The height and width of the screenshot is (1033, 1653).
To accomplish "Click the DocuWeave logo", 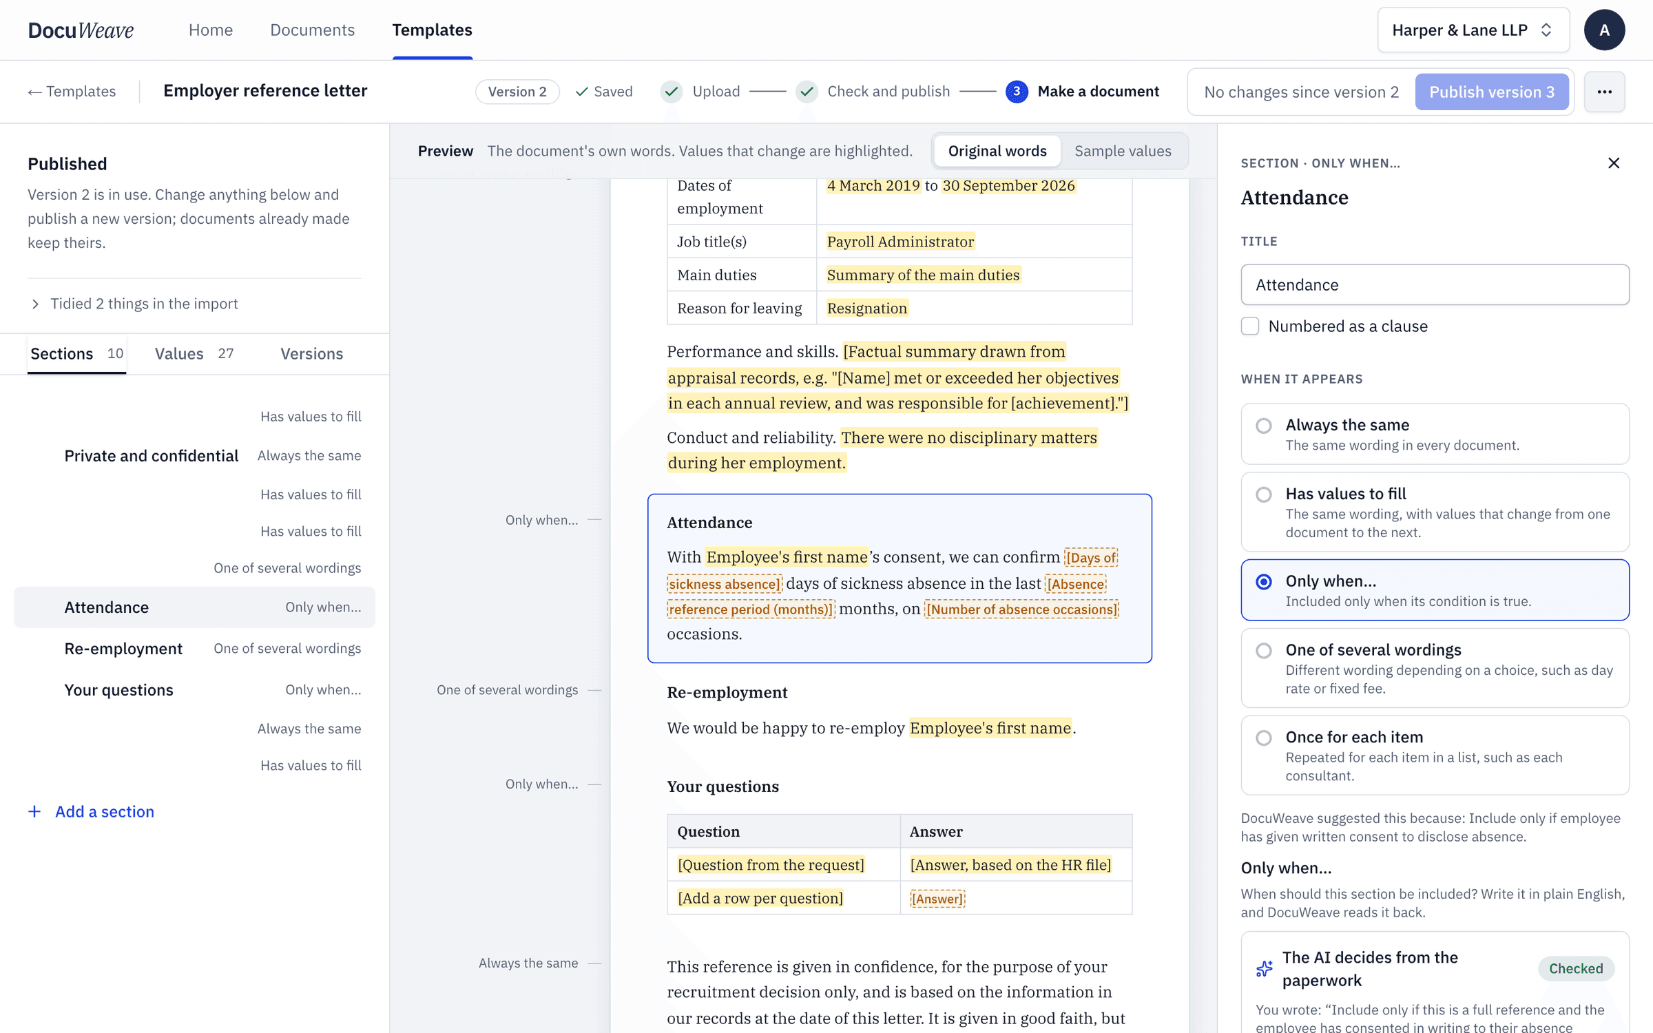I will pos(81,30).
